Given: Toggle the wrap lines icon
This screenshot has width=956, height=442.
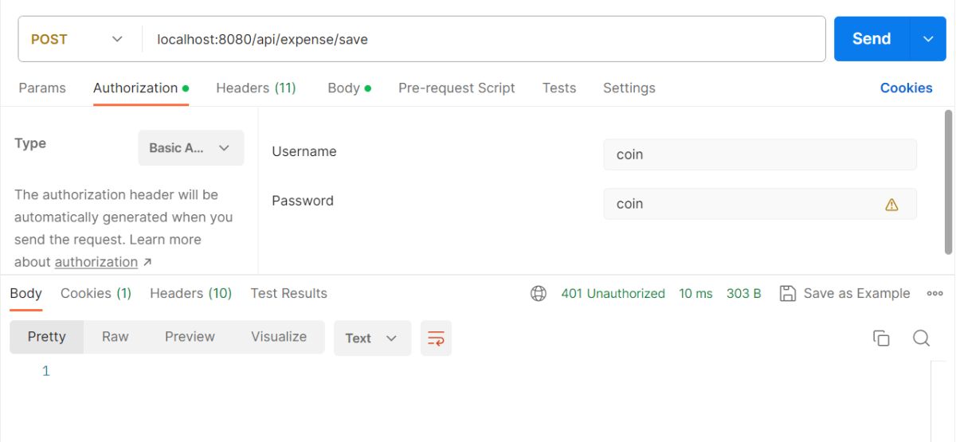Looking at the screenshot, I should pyautogui.click(x=436, y=338).
